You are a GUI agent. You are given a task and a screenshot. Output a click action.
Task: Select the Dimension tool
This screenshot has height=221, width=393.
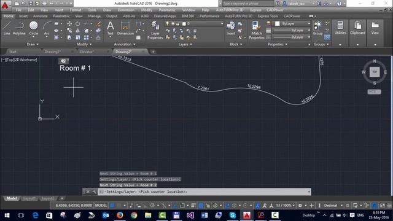[125, 28]
